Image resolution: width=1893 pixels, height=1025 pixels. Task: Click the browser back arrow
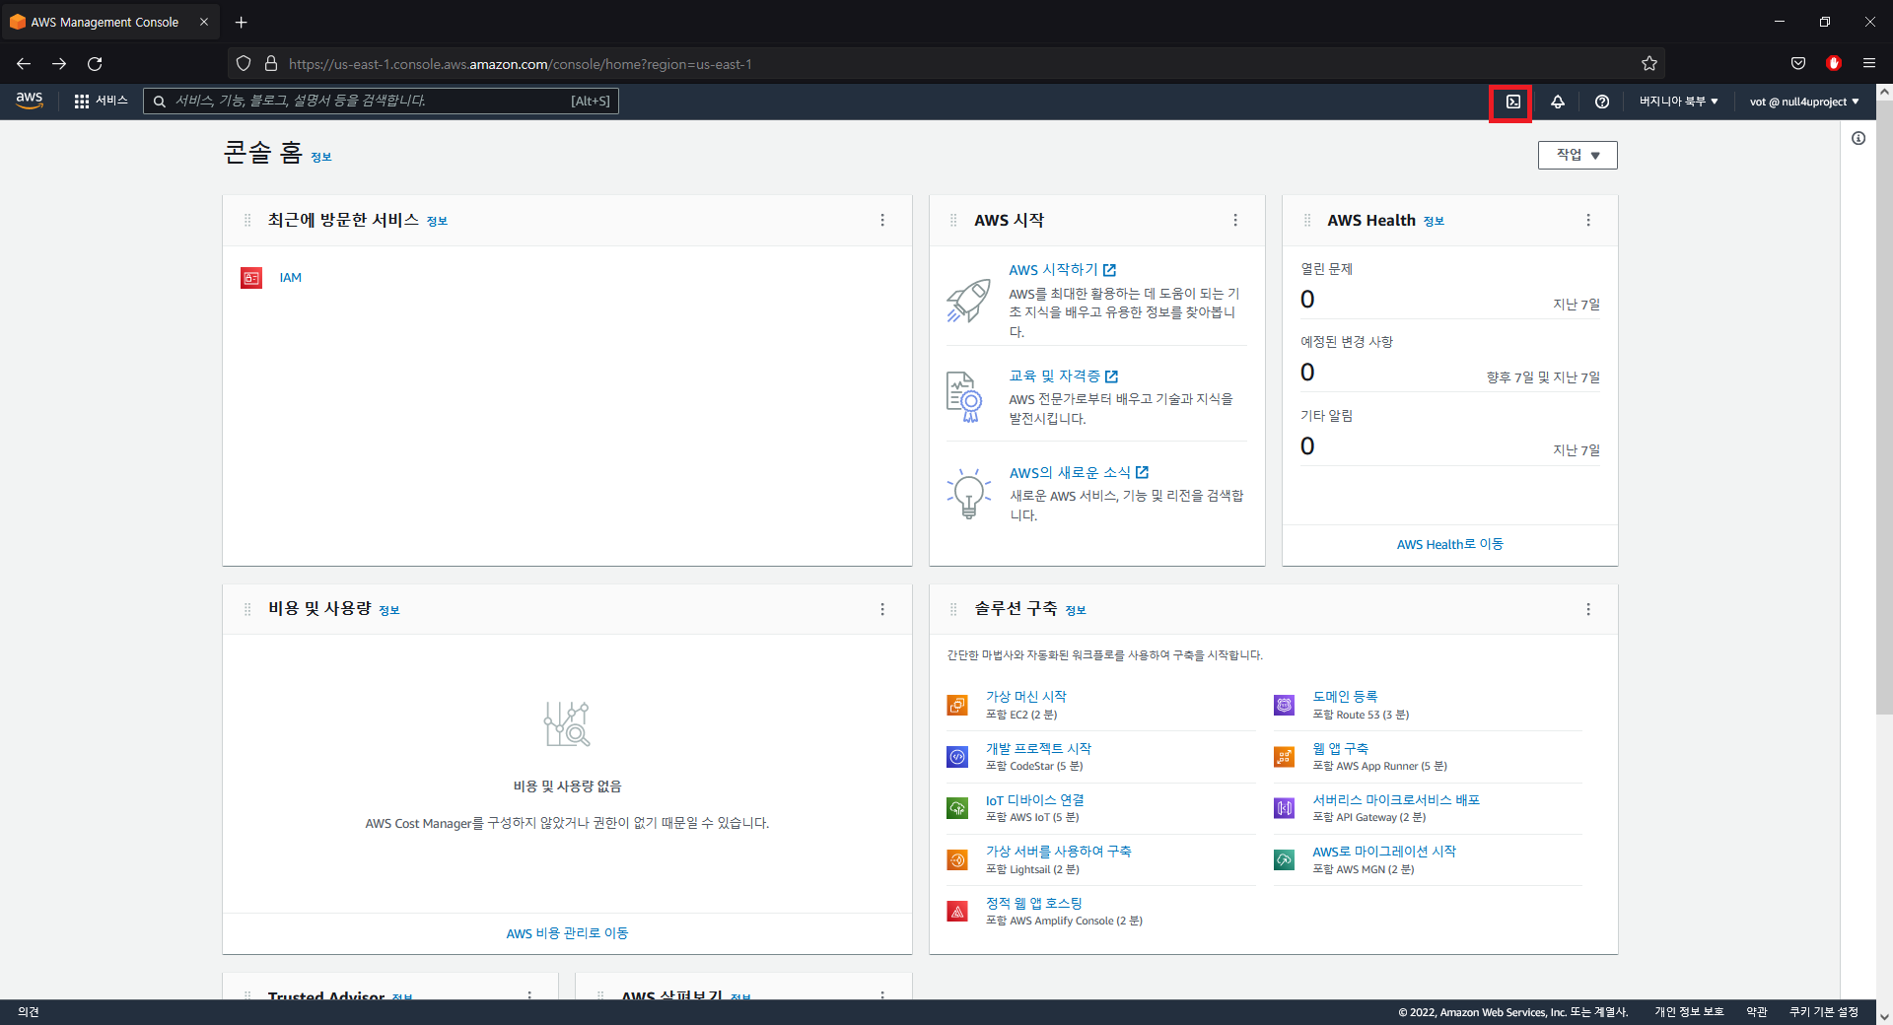coord(24,64)
